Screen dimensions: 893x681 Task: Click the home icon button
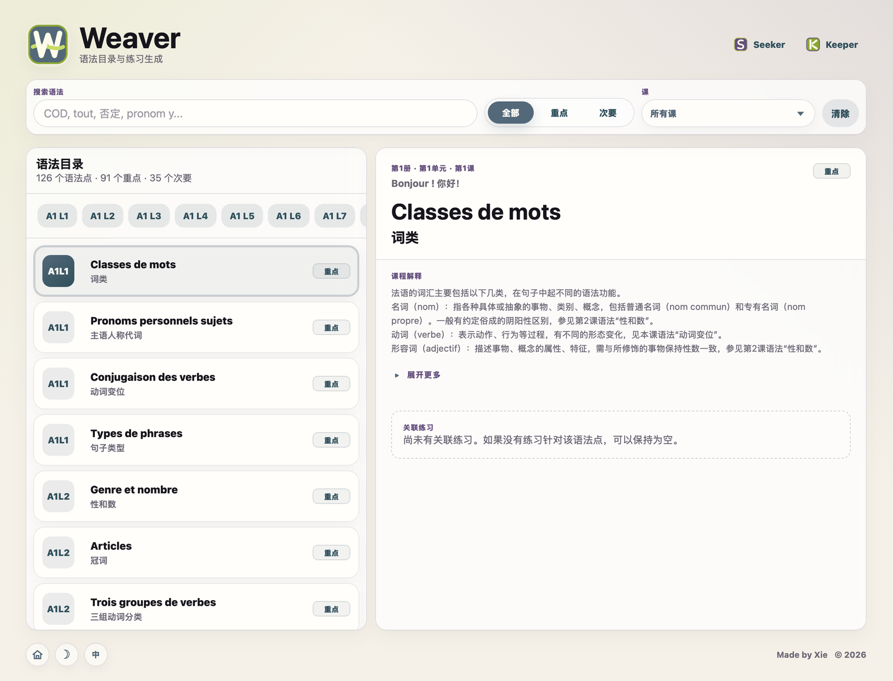37,654
